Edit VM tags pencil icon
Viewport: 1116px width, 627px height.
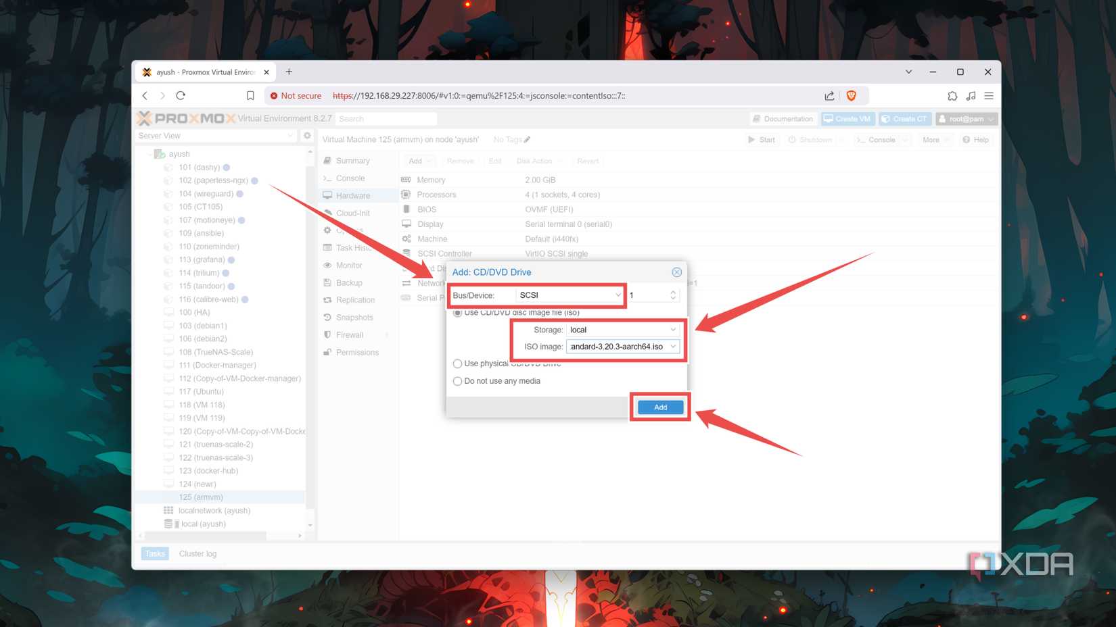pos(527,140)
